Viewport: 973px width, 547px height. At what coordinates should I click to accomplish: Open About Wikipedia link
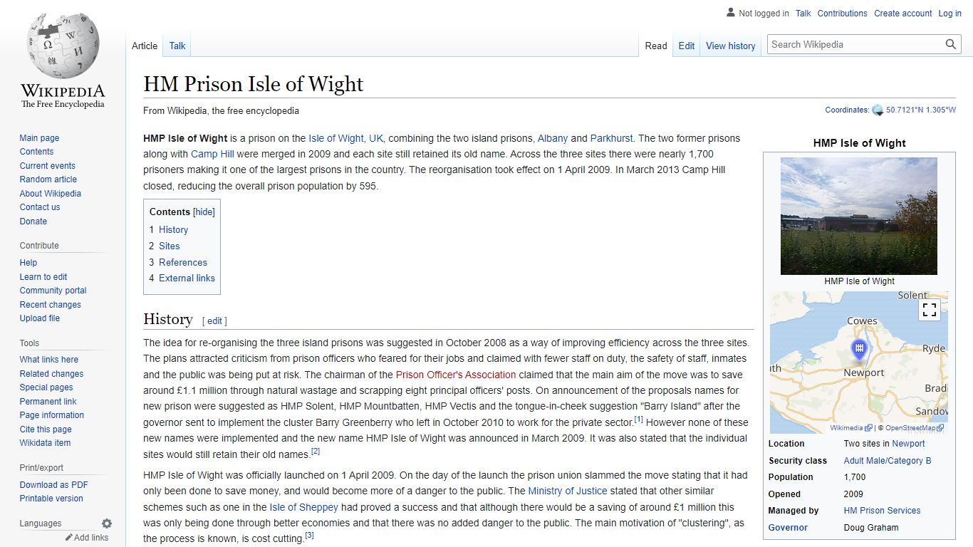point(50,194)
